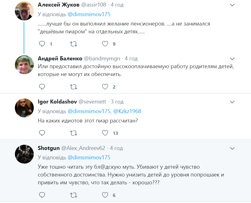Retweet Алексей Жуков's tweet
Image resolution: width=251 pixels, height=203 pixels.
pos(73,44)
